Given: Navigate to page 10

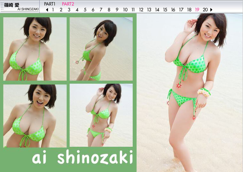Looking at the screenshot, I should click(125, 10).
